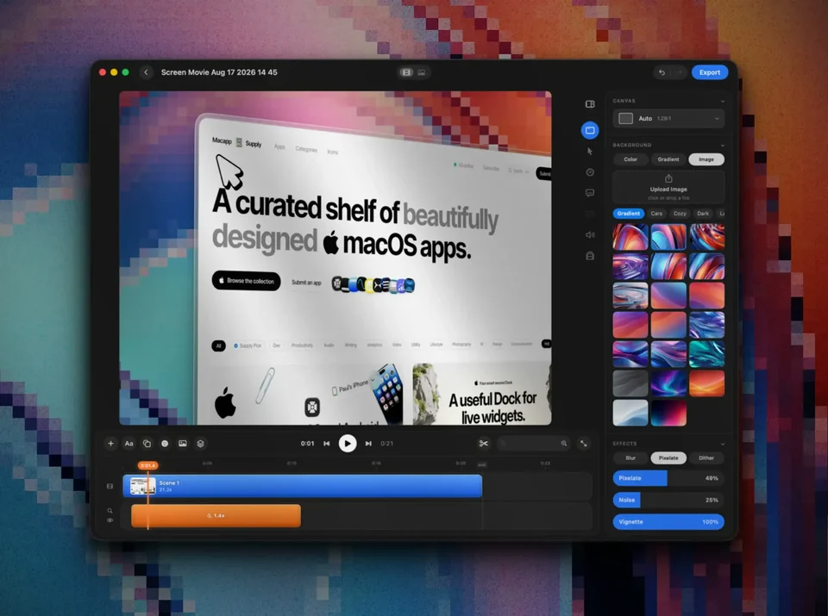
Task: Click the orange 0:01.4 playhead marker
Action: point(147,465)
